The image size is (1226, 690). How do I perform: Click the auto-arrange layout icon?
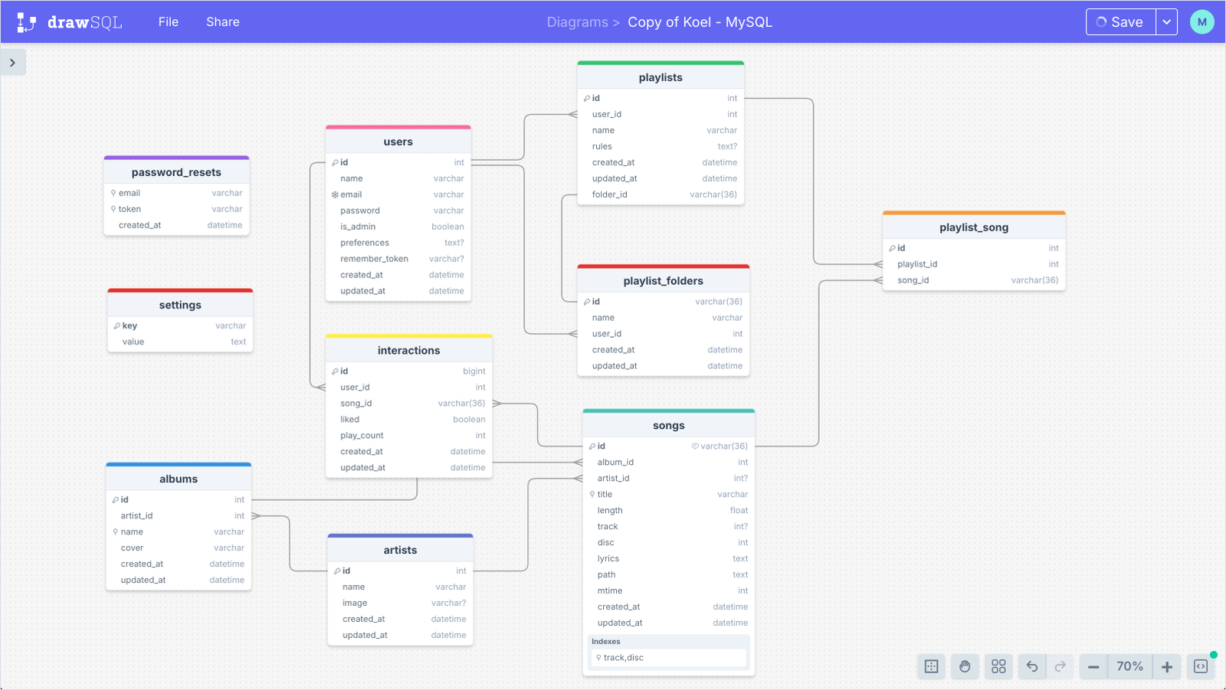point(998,666)
